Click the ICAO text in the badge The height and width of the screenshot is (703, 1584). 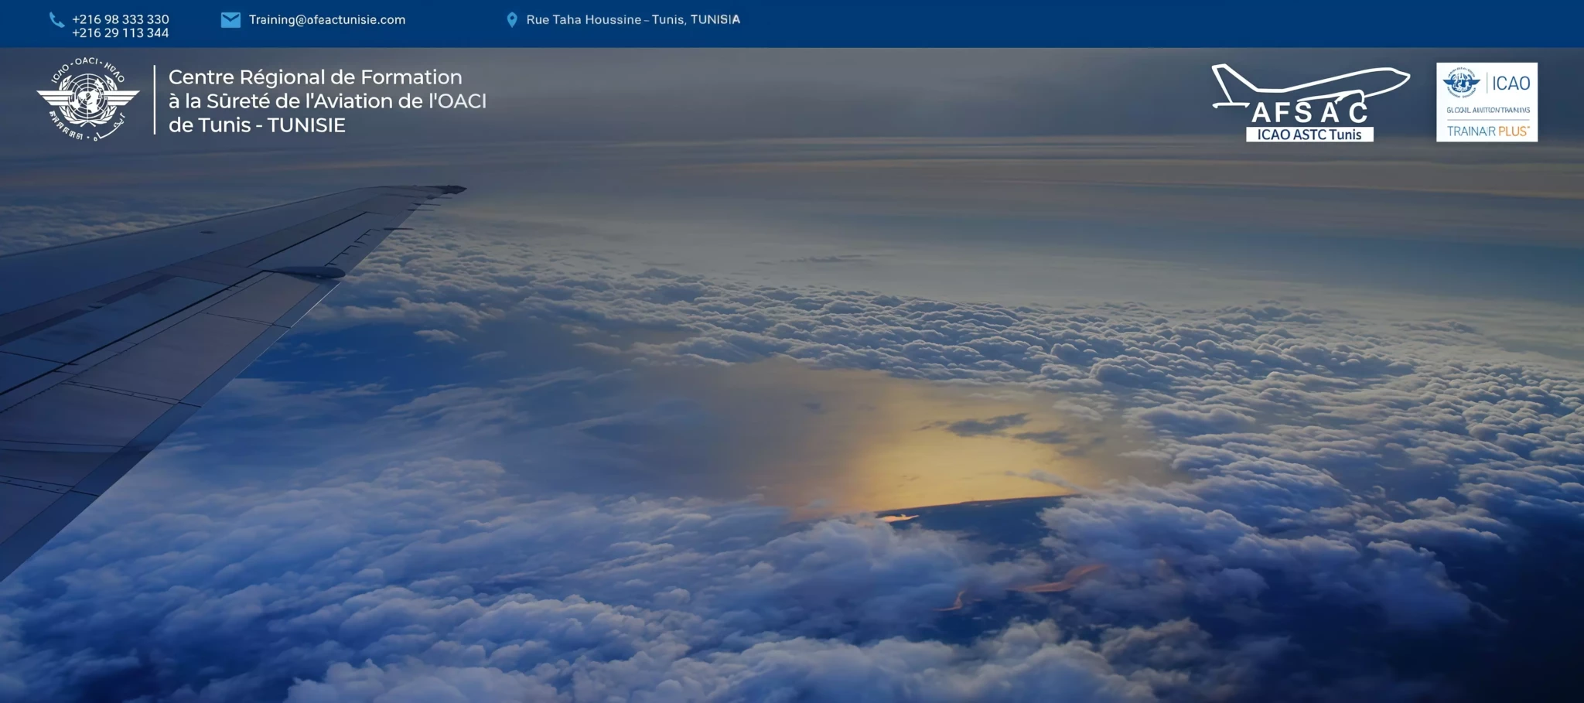(x=1511, y=84)
